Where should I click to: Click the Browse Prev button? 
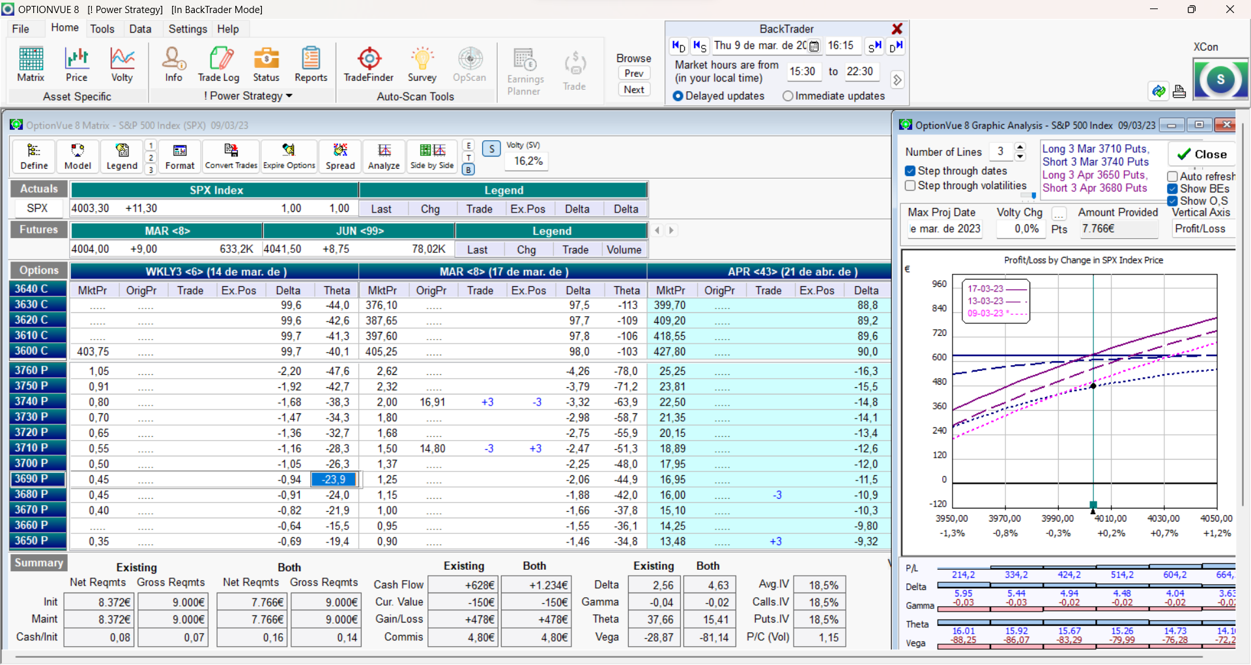(x=634, y=73)
